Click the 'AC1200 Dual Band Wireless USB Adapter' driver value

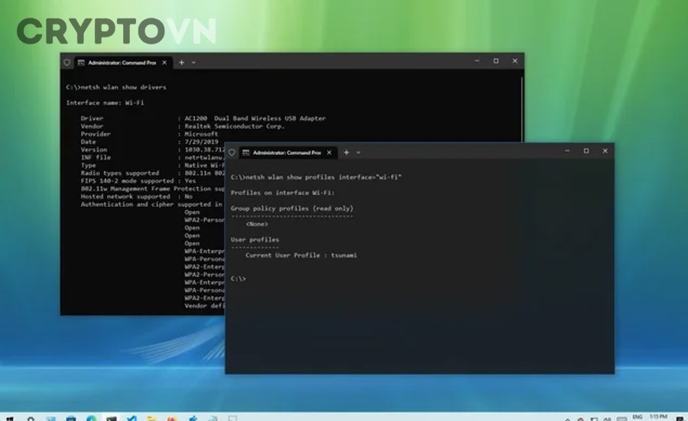(255, 118)
